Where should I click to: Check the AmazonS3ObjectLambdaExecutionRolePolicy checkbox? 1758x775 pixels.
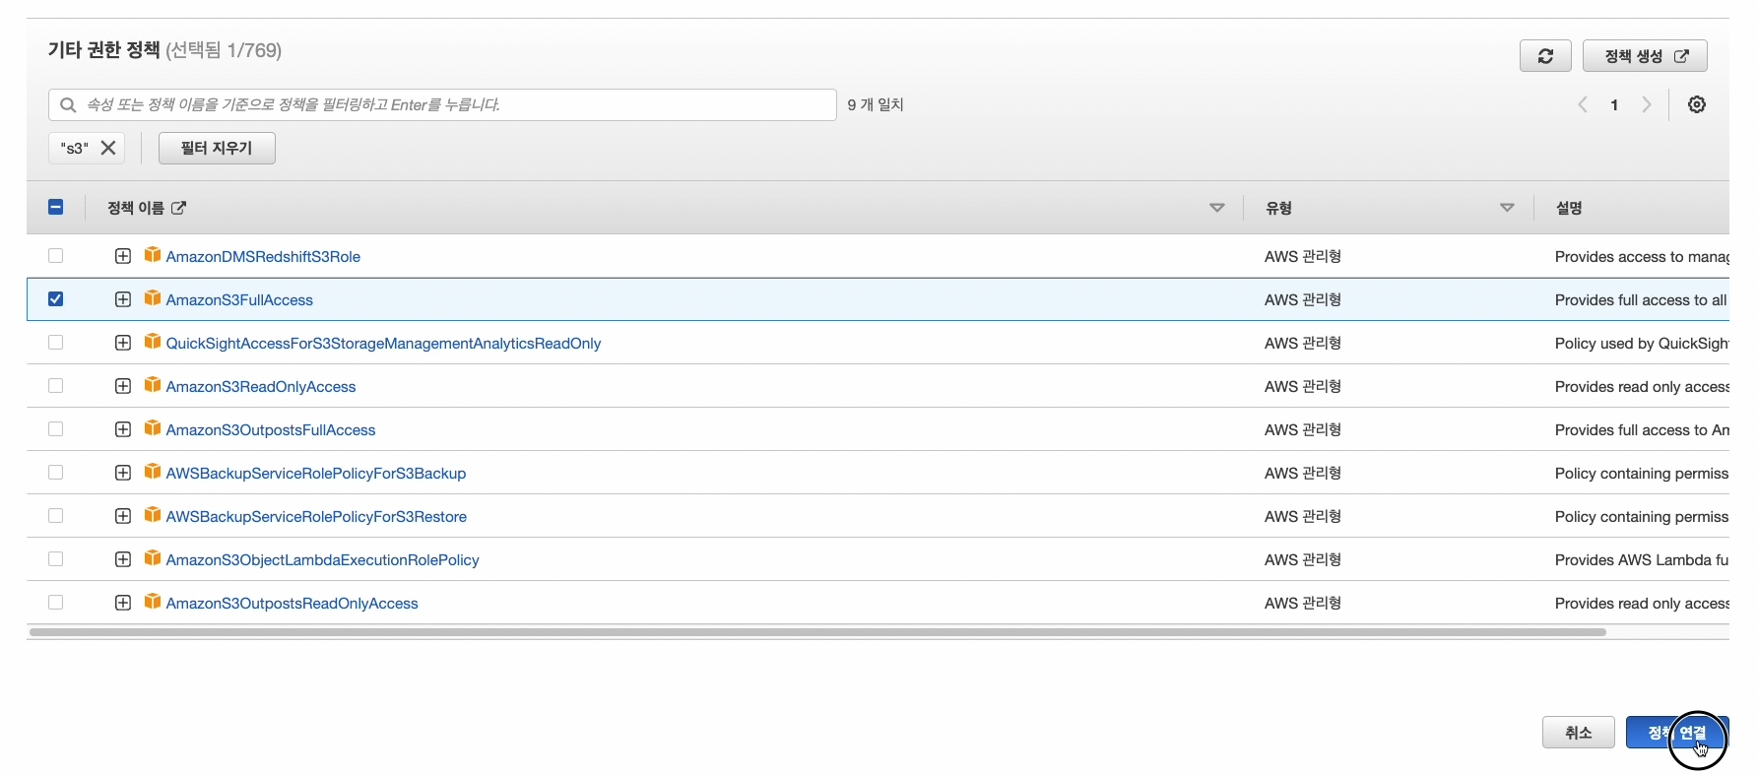coord(56,559)
